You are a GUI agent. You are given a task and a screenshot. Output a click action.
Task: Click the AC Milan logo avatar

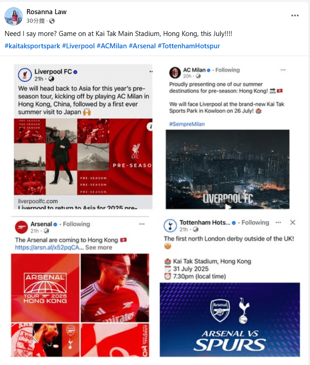click(x=175, y=72)
